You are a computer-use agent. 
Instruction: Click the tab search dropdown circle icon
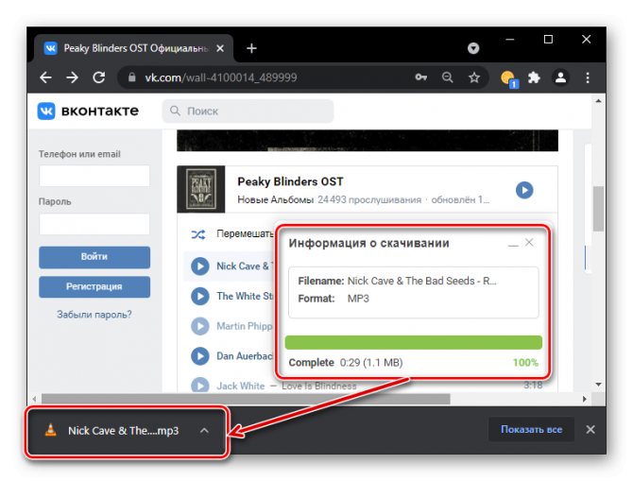pos(473,48)
